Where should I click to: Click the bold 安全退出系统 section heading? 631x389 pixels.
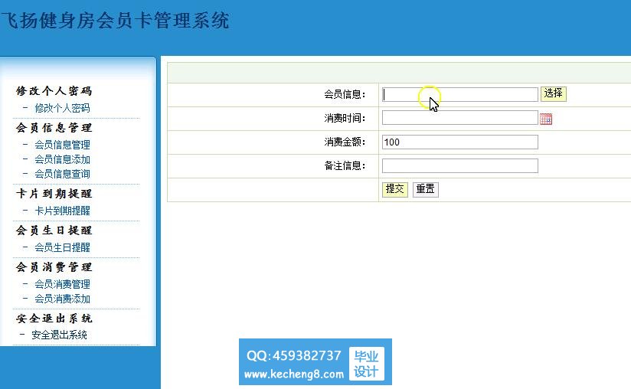(x=54, y=319)
